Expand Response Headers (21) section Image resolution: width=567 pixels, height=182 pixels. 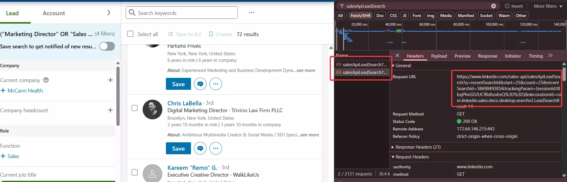pos(416,147)
